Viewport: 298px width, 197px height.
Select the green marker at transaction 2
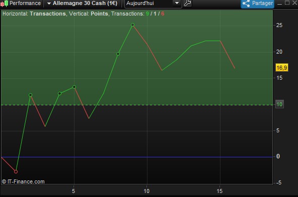(x=30, y=95)
